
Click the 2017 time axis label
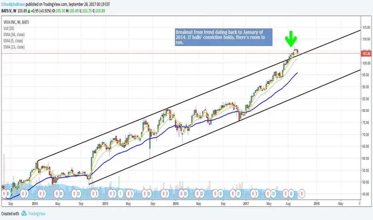coord(246,204)
